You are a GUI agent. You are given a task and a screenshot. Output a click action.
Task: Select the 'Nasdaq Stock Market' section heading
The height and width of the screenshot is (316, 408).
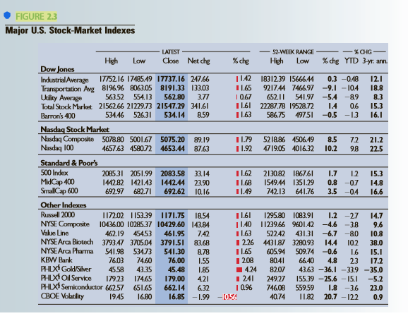point(75,129)
